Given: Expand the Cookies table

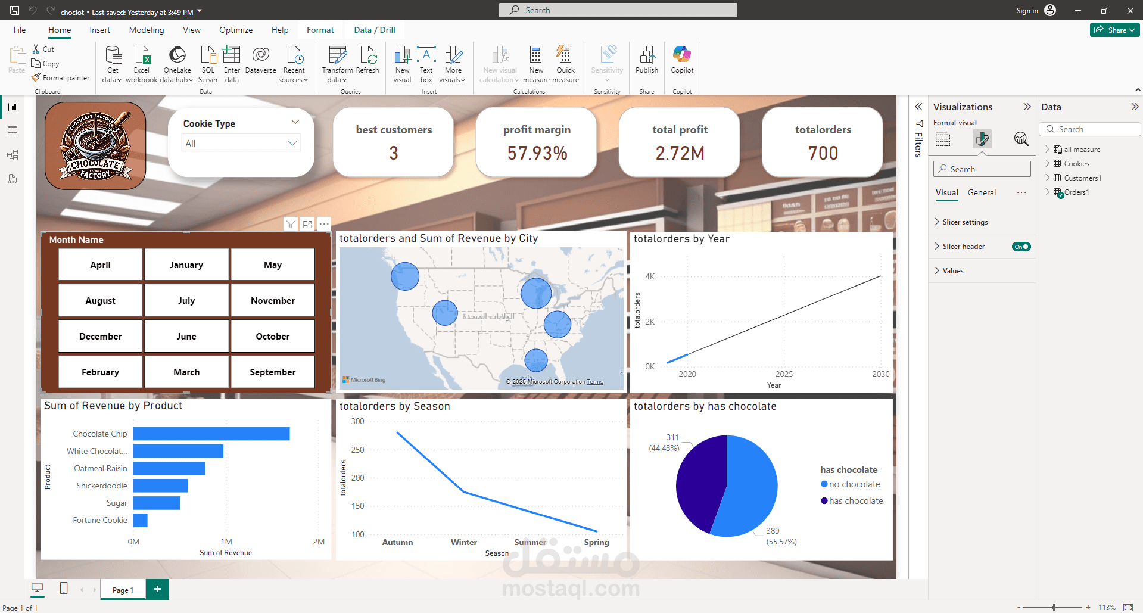Looking at the screenshot, I should pos(1048,163).
